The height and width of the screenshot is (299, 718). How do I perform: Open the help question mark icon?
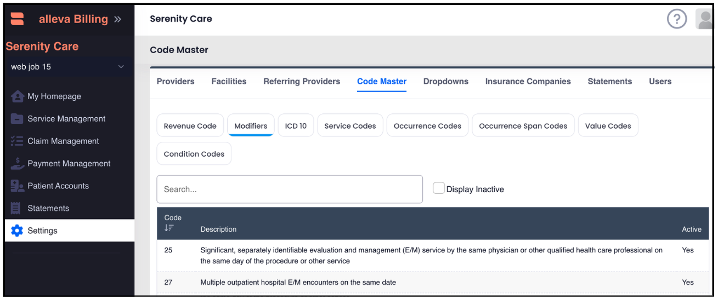(677, 19)
